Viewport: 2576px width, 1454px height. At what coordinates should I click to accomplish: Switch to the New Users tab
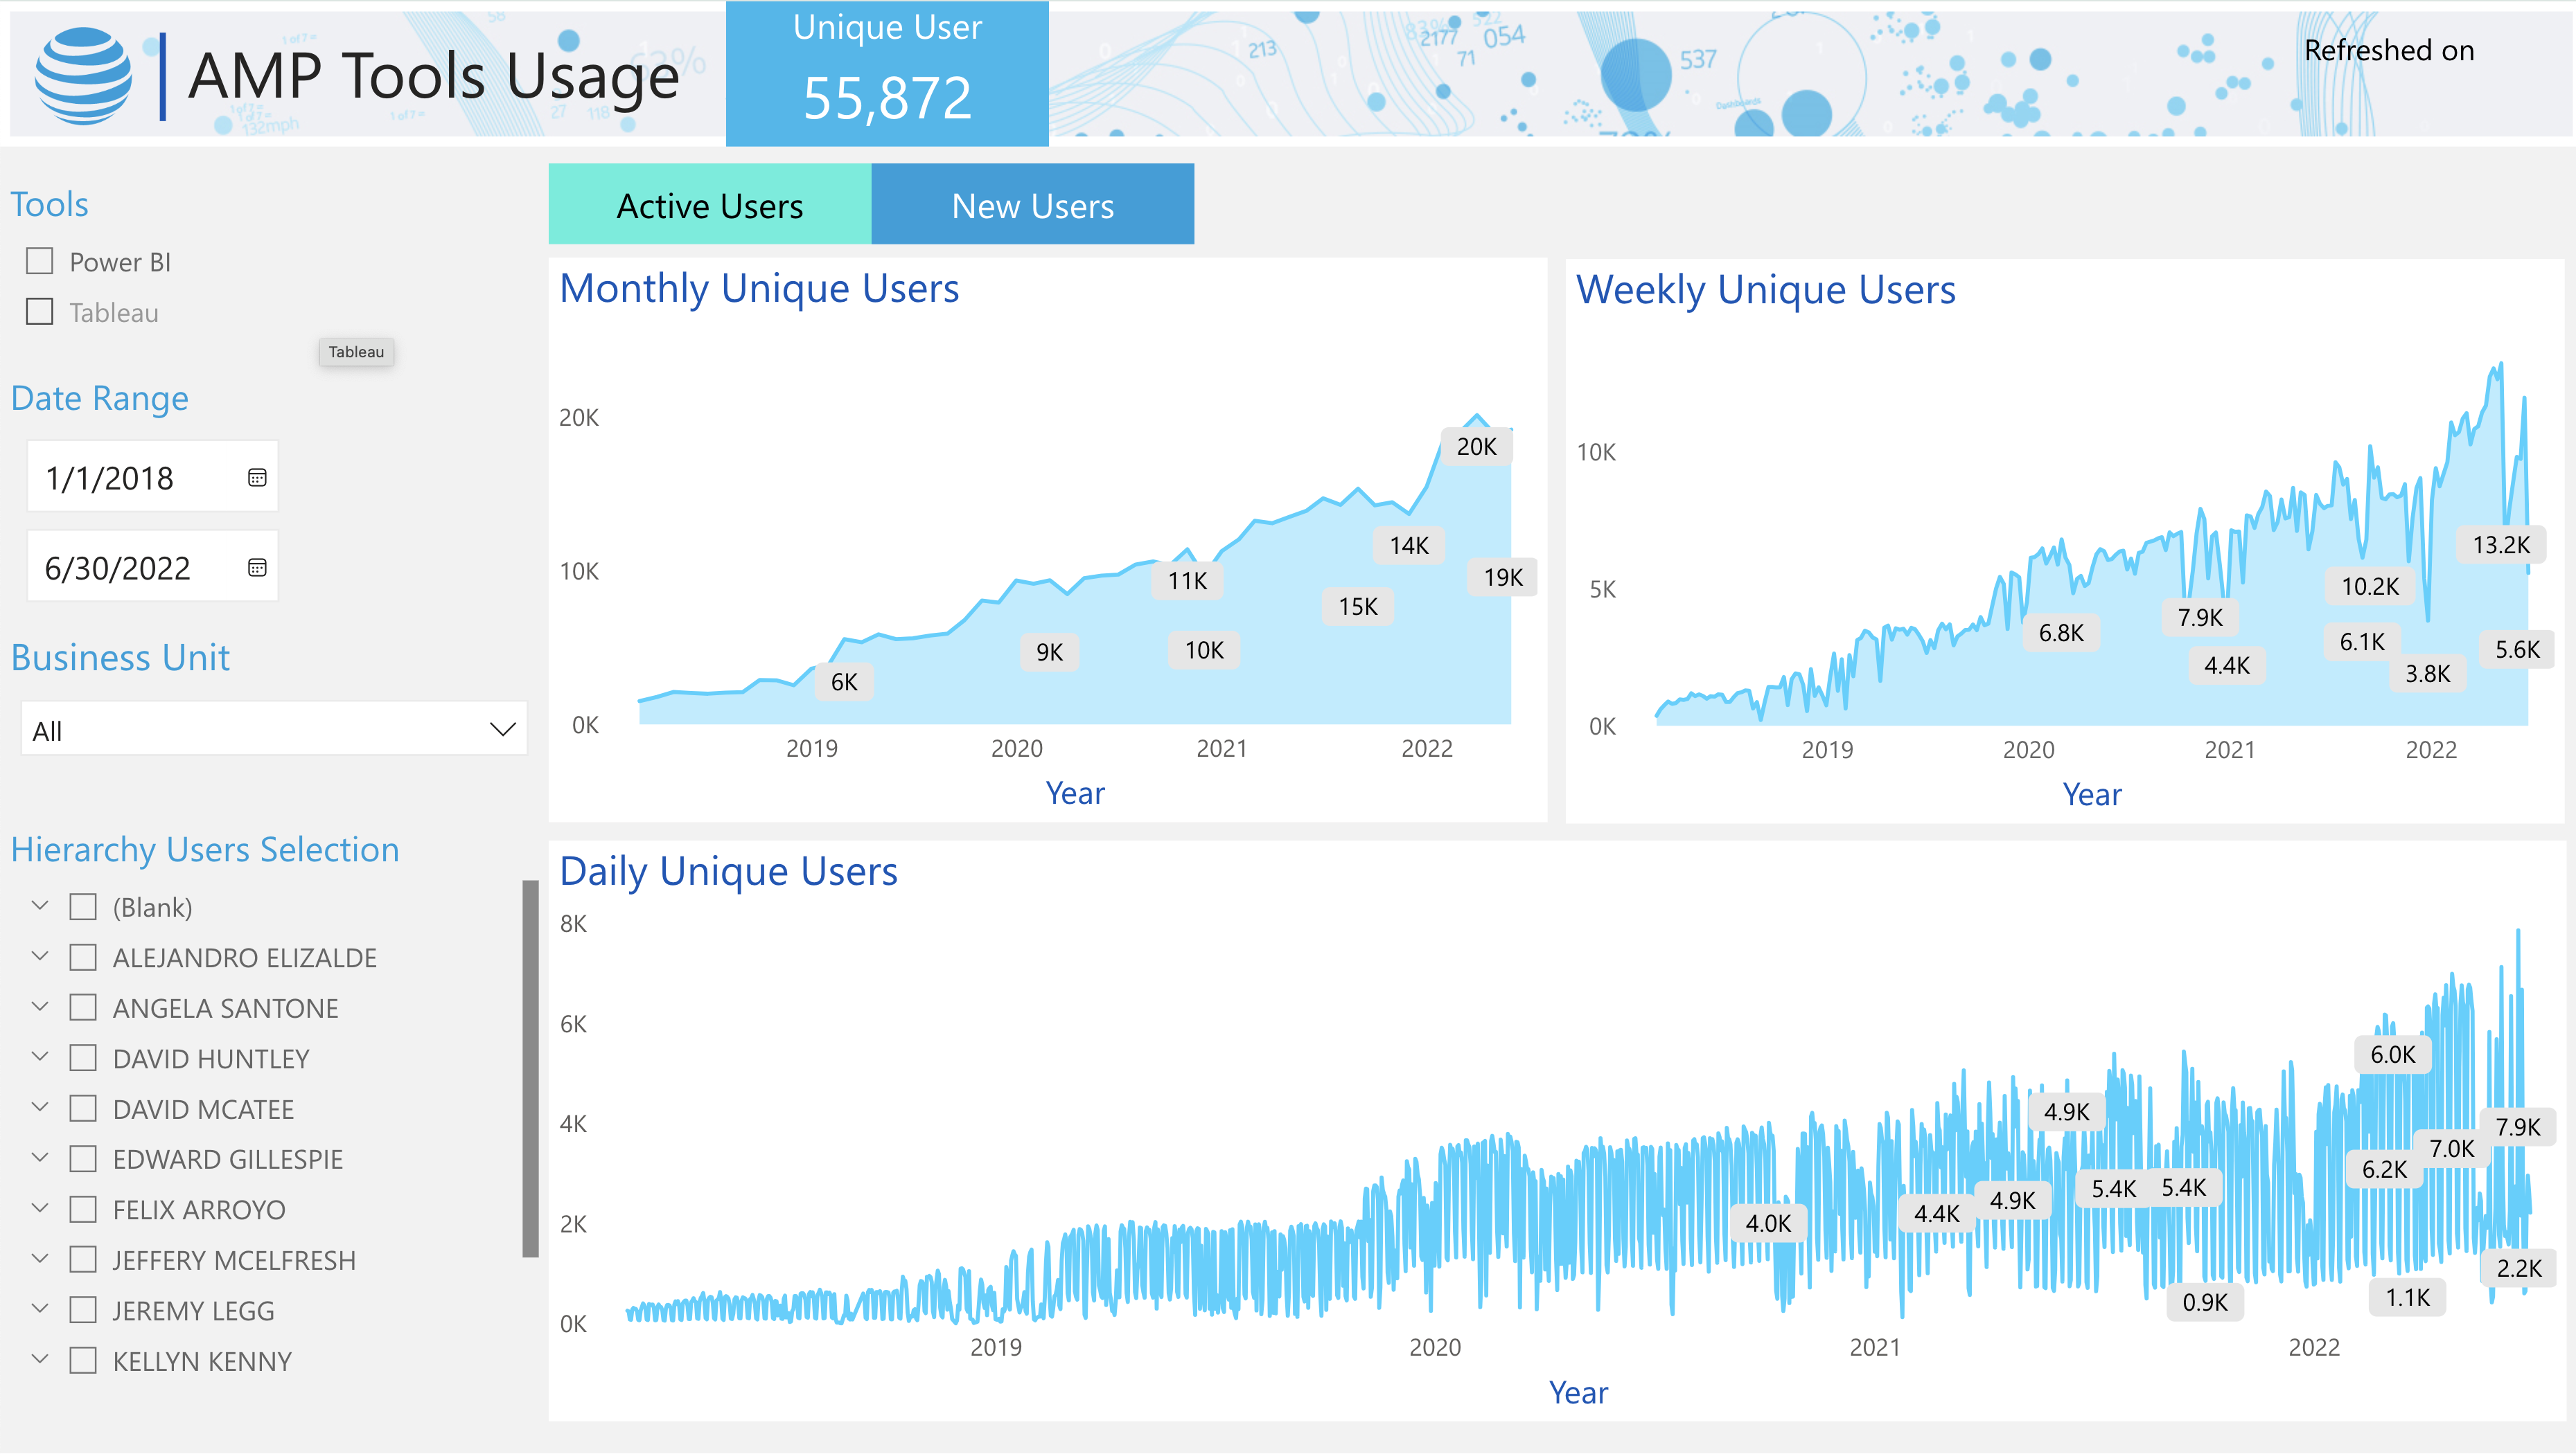pyautogui.click(x=1032, y=205)
